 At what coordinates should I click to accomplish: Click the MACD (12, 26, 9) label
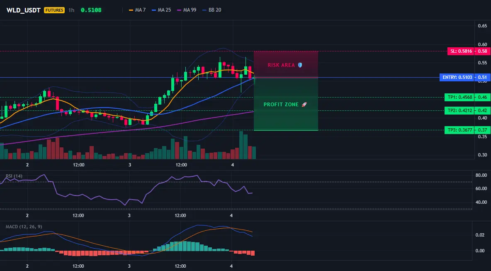(x=24, y=227)
